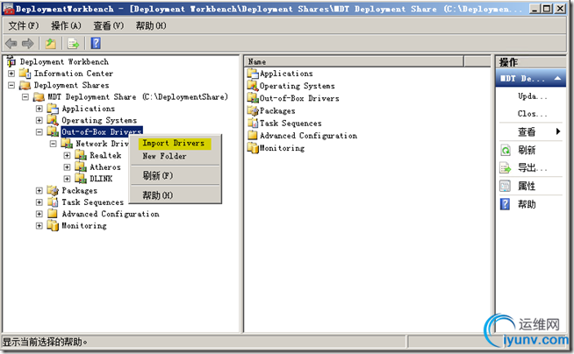The width and height of the screenshot is (574, 354).
Task: Select MDT Deployment Share (C:\DeploymentShare) in tree
Action: pos(138,96)
